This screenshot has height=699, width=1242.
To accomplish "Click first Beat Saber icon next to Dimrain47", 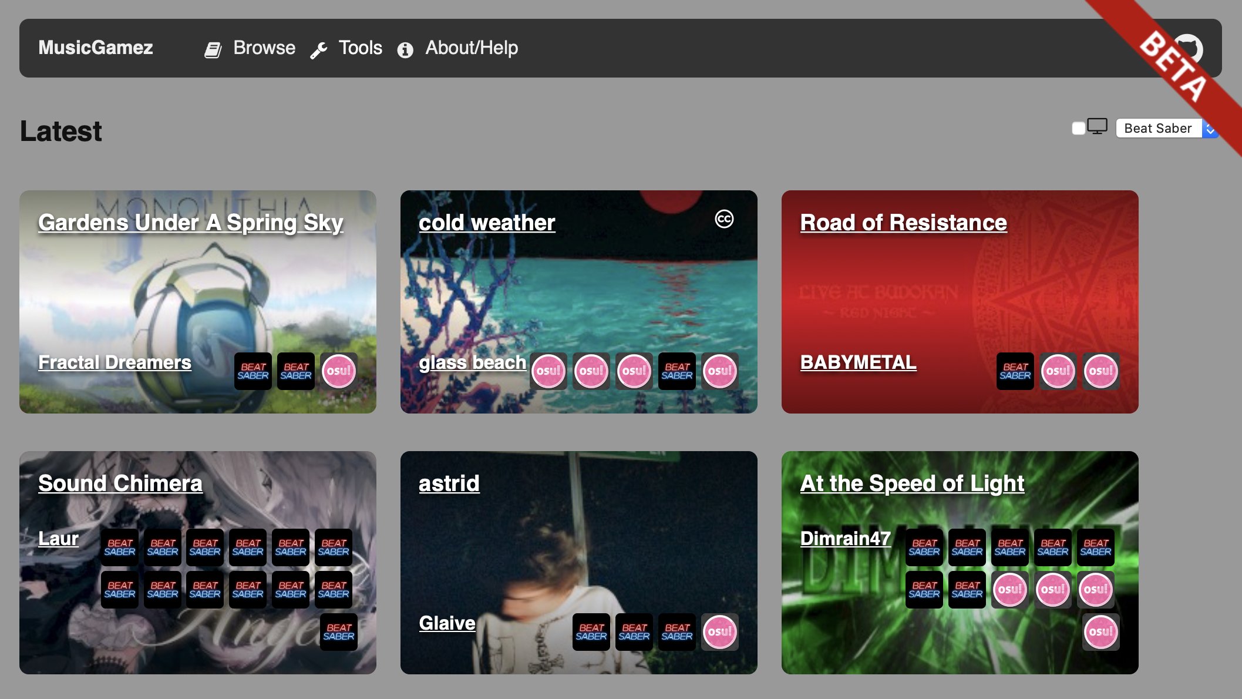I will pos(924,547).
